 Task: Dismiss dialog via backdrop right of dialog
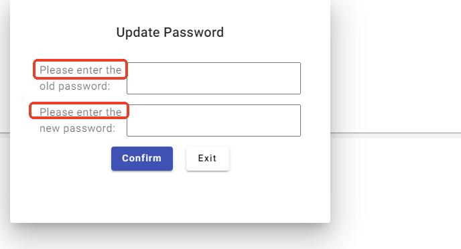click(395, 74)
